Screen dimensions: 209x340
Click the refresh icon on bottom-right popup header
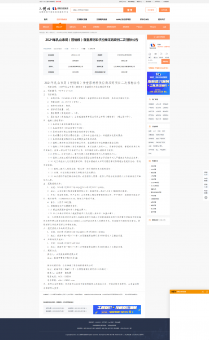(x=203, y=292)
